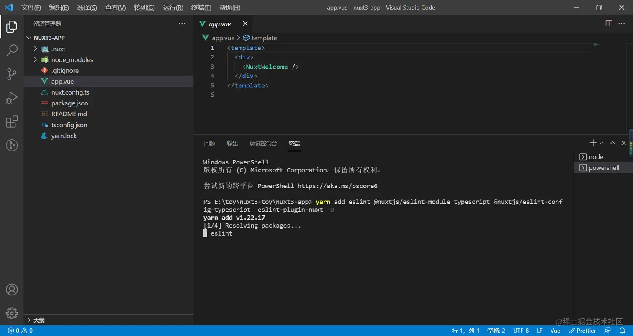
Task: Open the Manage gear icon
Action: click(x=12, y=313)
